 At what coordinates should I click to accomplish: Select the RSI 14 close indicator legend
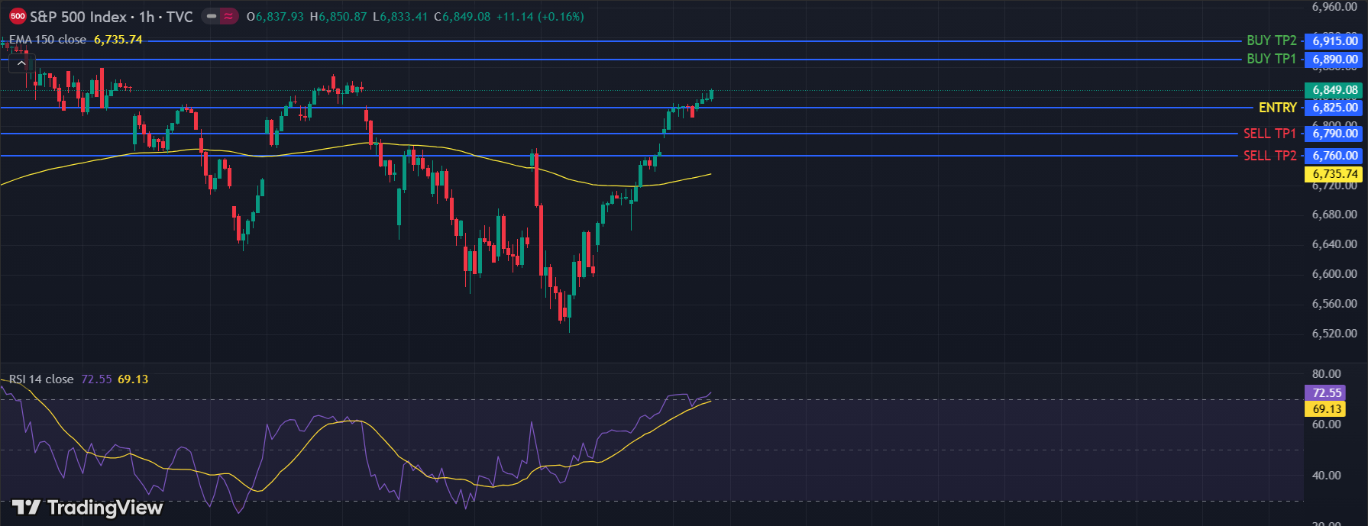pyautogui.click(x=41, y=379)
